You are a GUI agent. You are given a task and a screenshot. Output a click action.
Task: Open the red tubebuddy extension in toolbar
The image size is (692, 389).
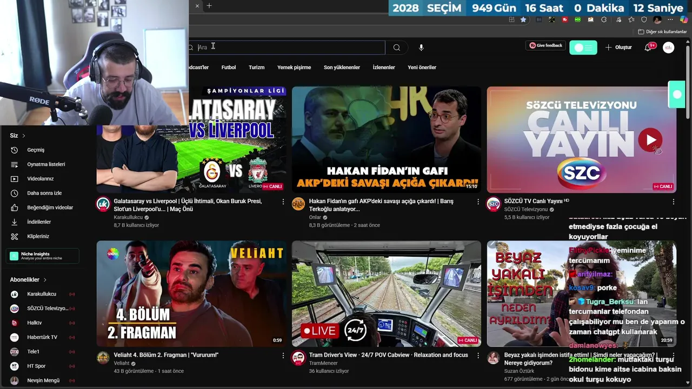coord(565,19)
